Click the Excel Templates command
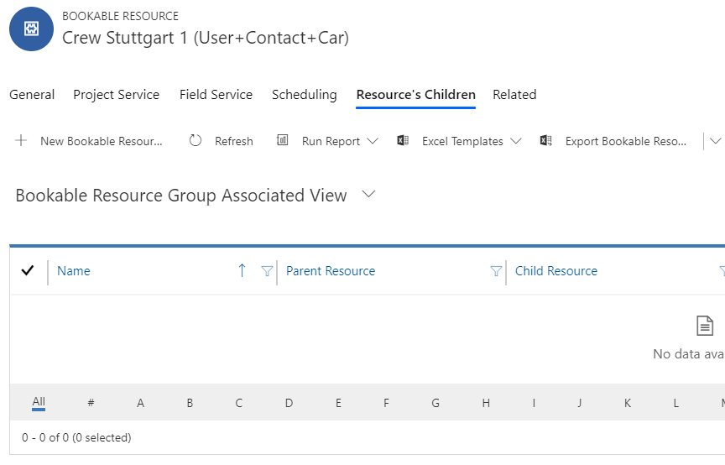Screen dimensions: 725x465 [462, 141]
